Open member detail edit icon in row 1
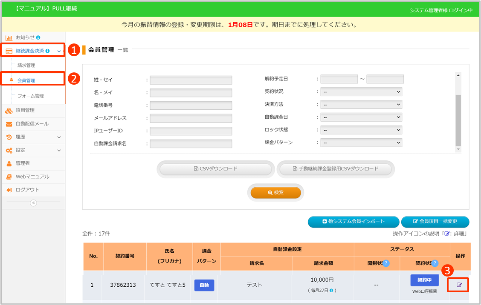The height and width of the screenshot is (305, 481). pos(459,285)
